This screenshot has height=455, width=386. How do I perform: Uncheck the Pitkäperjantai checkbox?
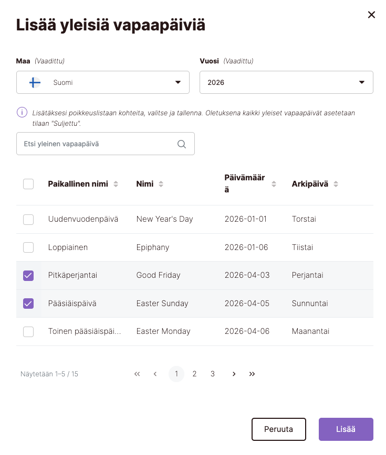click(28, 275)
